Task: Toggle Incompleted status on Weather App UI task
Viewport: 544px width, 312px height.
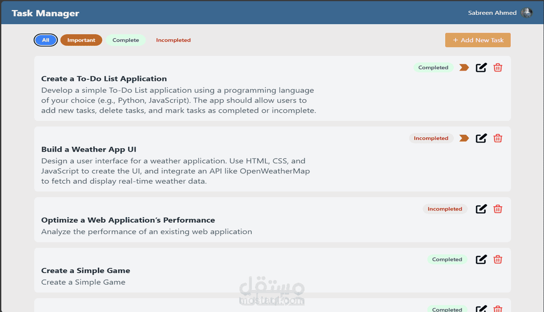Action: 431,138
